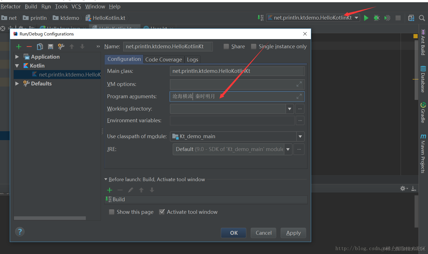The image size is (428, 254).
Task: Debug the application with bug icon
Action: point(377,18)
